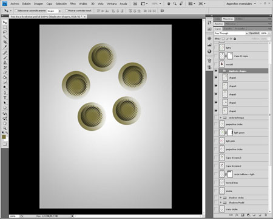Click Auto-Align Layers in the options bar
This screenshot has height=219, width=273.
162,11
